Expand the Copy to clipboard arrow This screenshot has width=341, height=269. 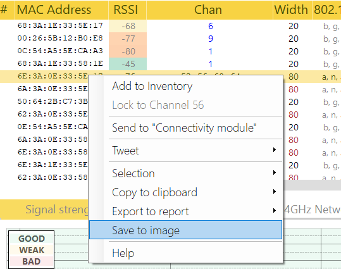[275, 192]
